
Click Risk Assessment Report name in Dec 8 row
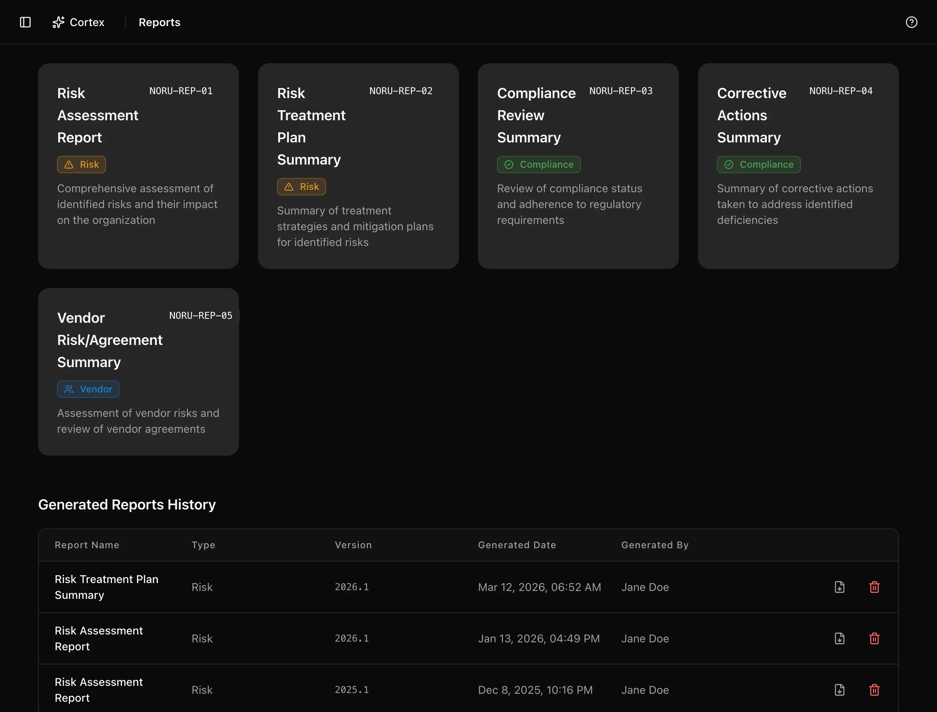tap(99, 689)
